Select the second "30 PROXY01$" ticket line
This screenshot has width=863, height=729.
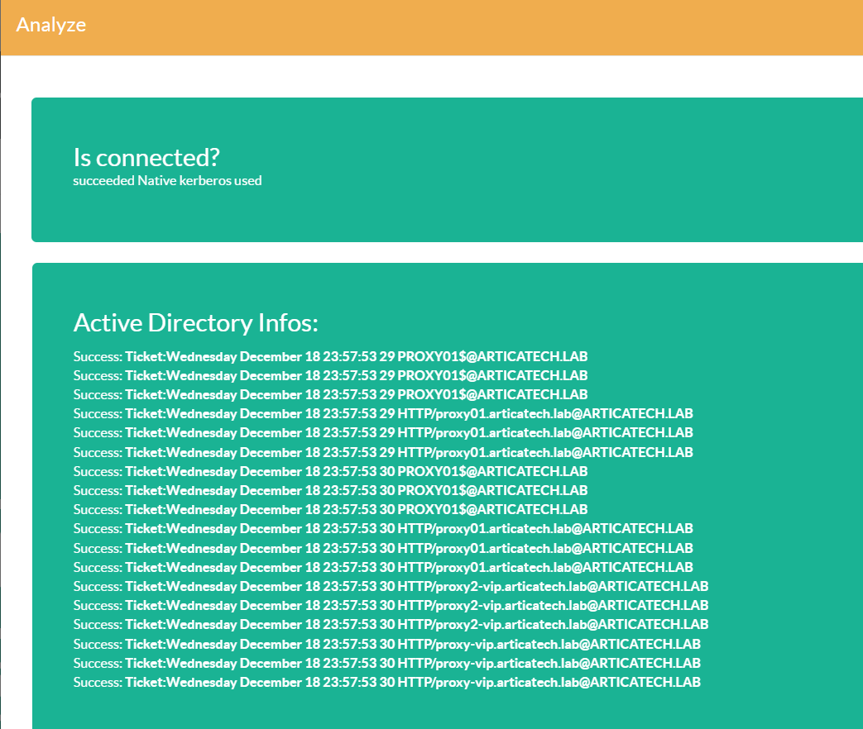[330, 490]
